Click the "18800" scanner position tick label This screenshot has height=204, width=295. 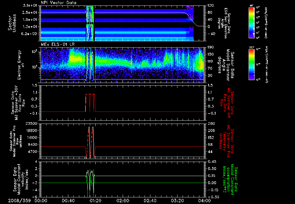point(32,131)
